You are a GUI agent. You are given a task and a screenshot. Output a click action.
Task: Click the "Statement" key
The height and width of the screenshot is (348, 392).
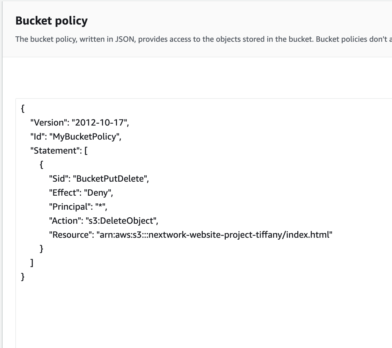pos(55,151)
